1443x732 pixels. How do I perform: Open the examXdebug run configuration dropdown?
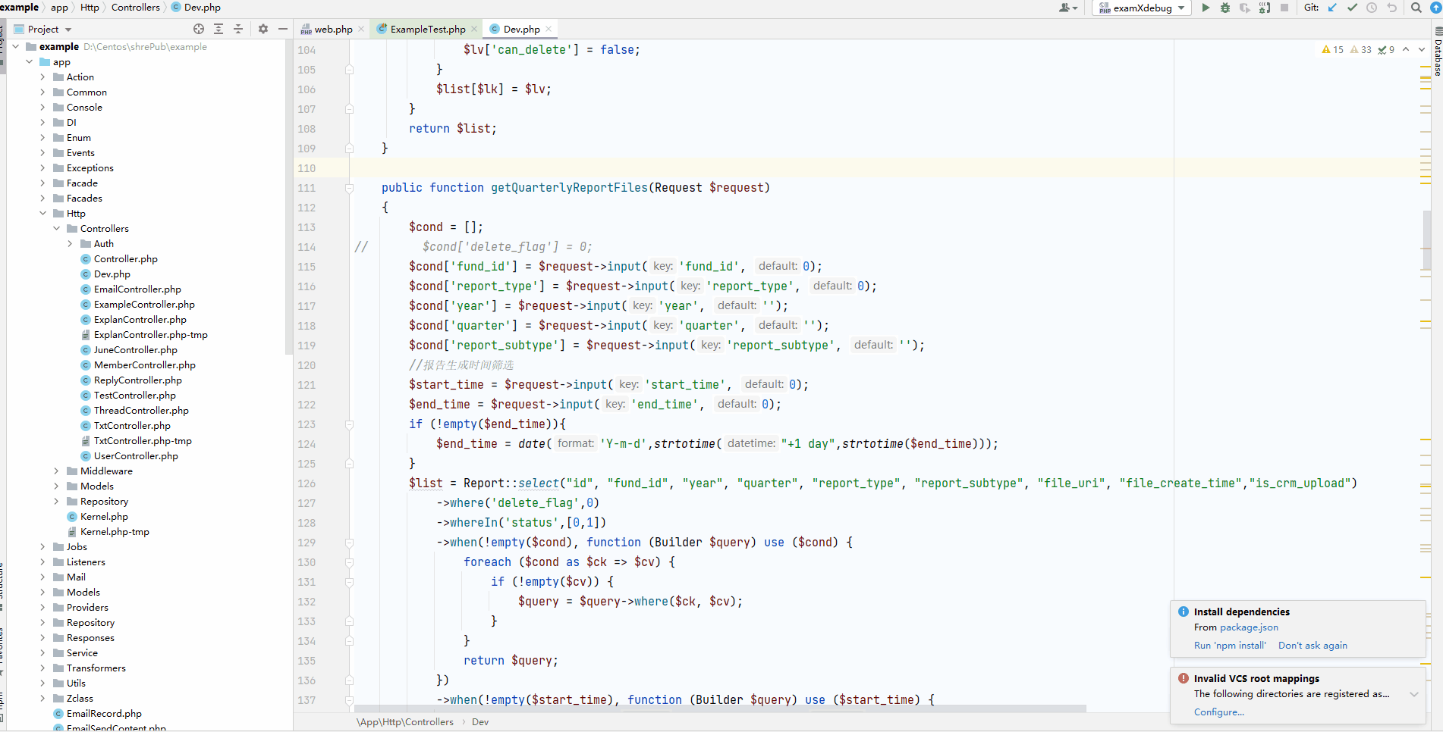coord(1142,8)
